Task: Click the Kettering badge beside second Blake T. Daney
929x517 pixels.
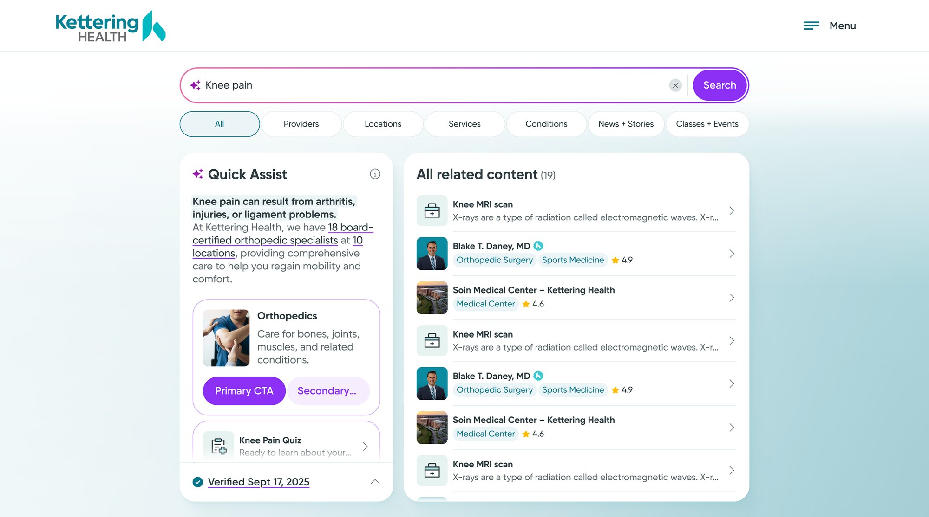Action: pyautogui.click(x=538, y=376)
